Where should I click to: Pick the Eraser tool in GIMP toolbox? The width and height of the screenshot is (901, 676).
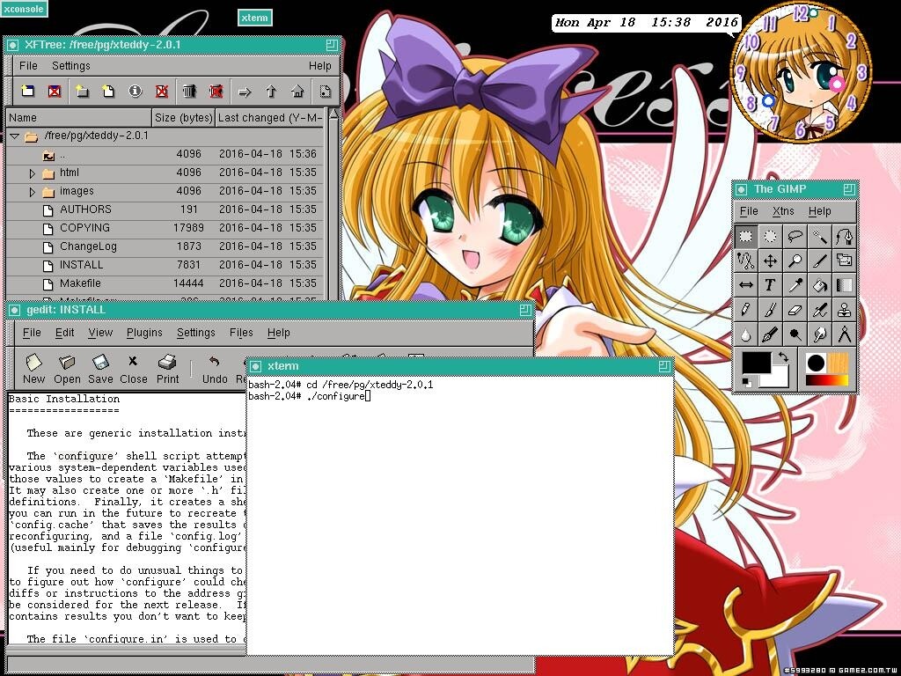click(x=795, y=310)
